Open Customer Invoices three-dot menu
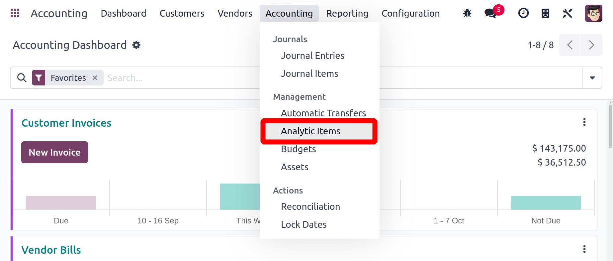This screenshot has height=261, width=613. click(x=584, y=122)
